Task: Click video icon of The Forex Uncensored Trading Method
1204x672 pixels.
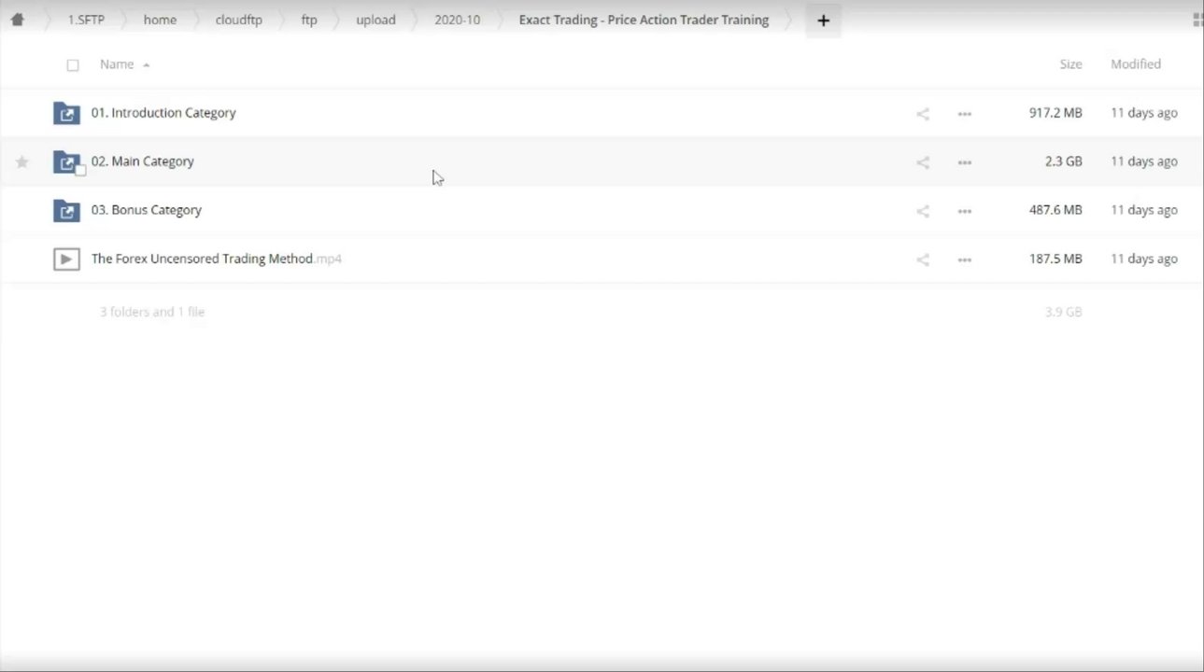Action: (66, 259)
